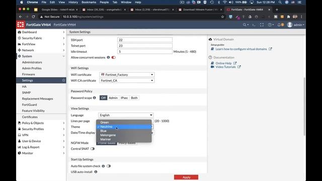Viewport: 322px width, 181px height.
Task: Toggle the Central SNAT switch
Action: click(93, 149)
